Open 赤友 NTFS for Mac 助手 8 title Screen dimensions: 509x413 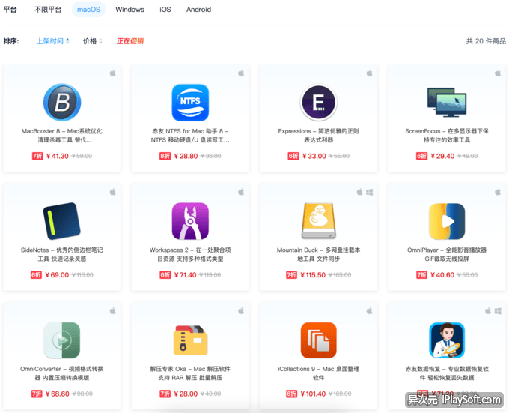click(x=190, y=136)
